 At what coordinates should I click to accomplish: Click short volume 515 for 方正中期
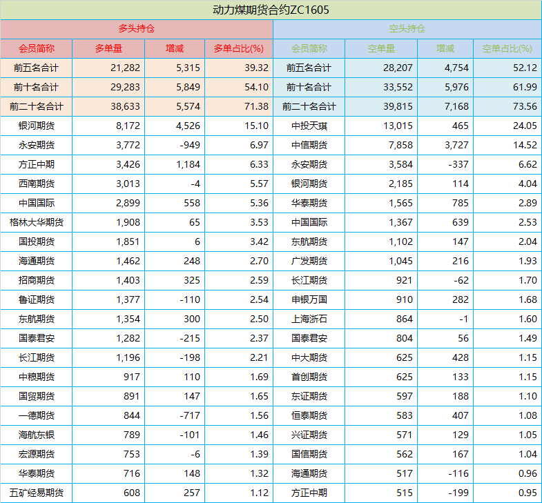[x=405, y=493]
